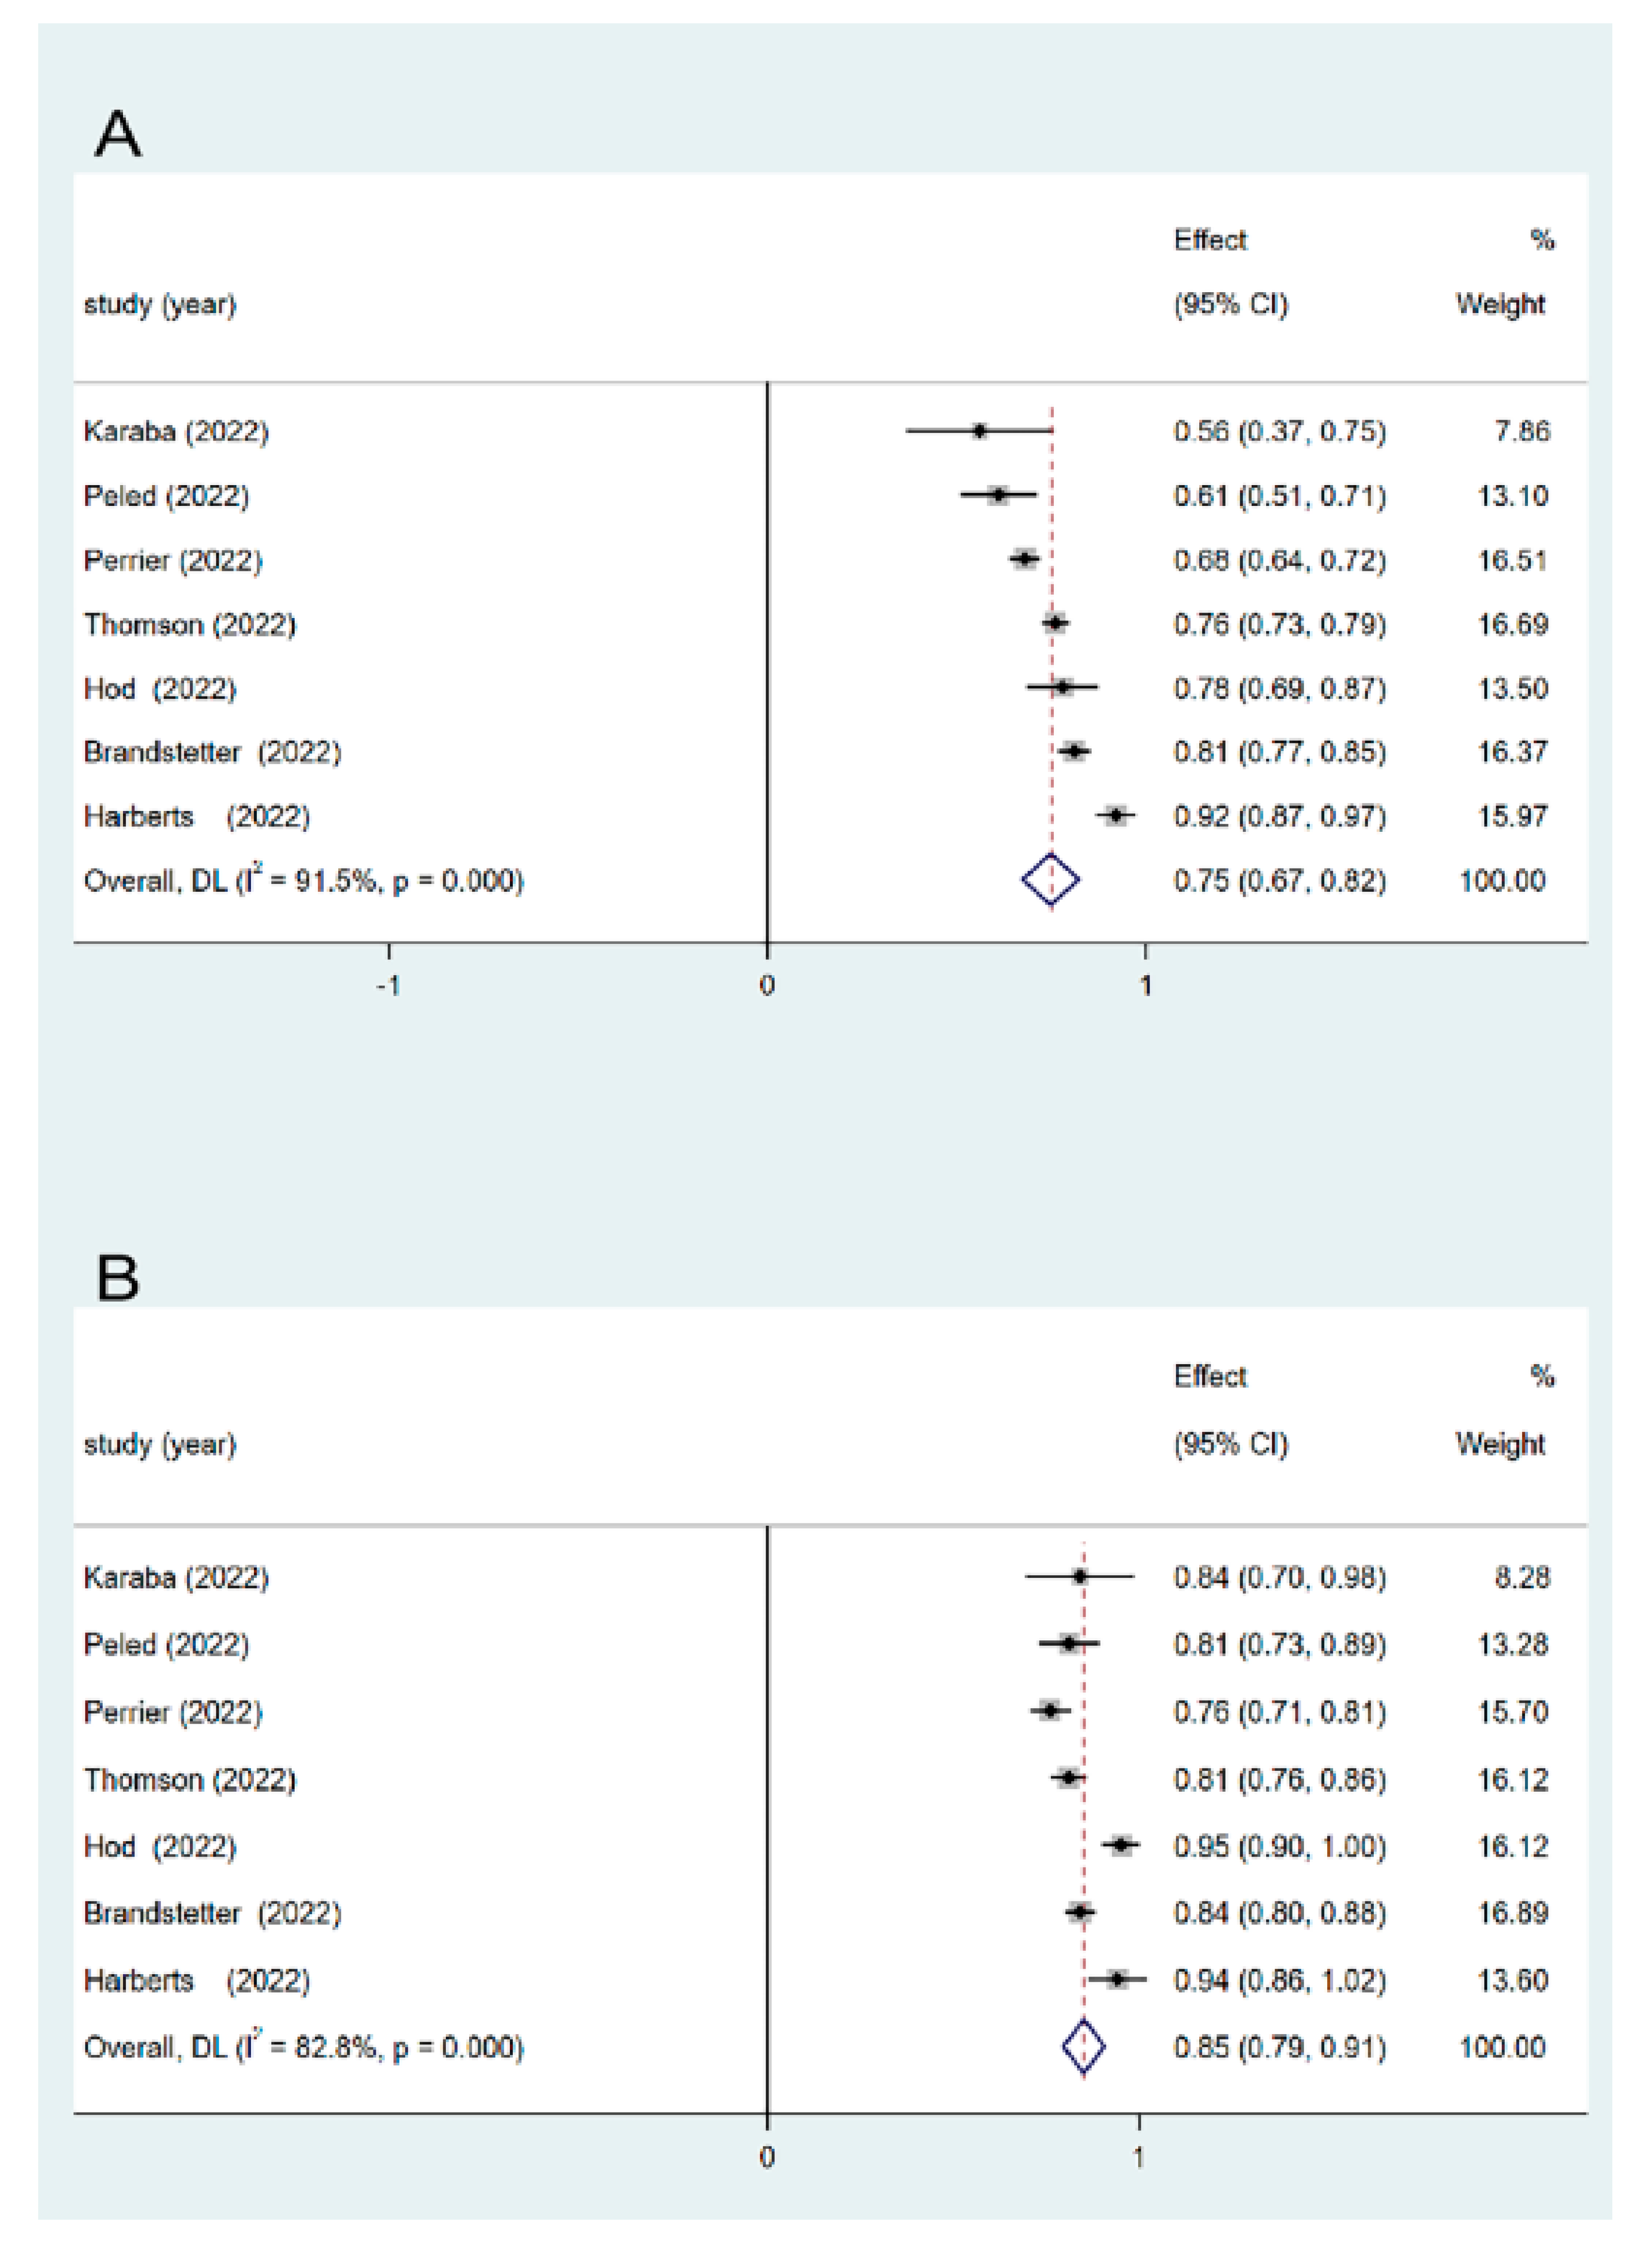Click the Karaba data point in panel B
This screenshot has height=2244, width=1652.
(x=1079, y=1577)
